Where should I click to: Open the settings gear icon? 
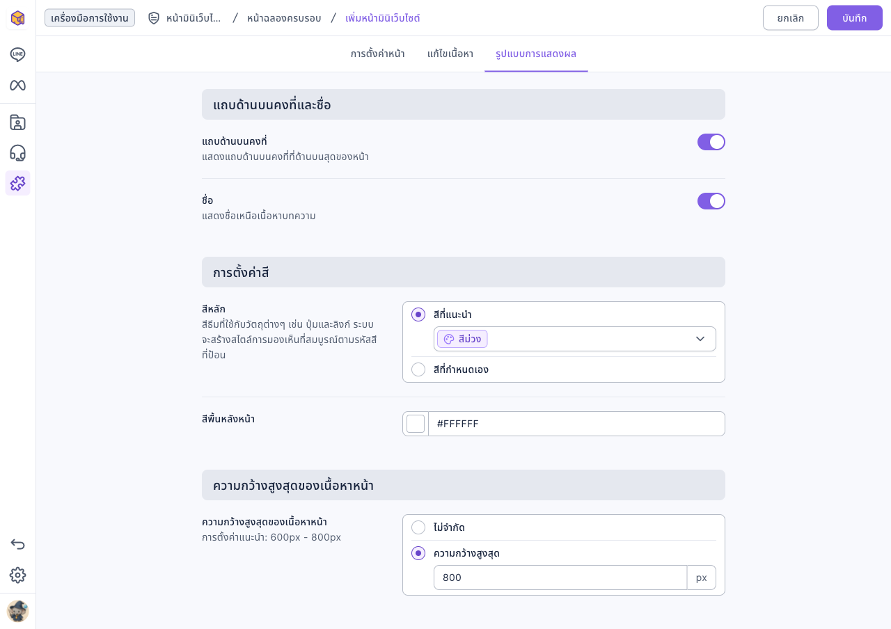pyautogui.click(x=17, y=575)
